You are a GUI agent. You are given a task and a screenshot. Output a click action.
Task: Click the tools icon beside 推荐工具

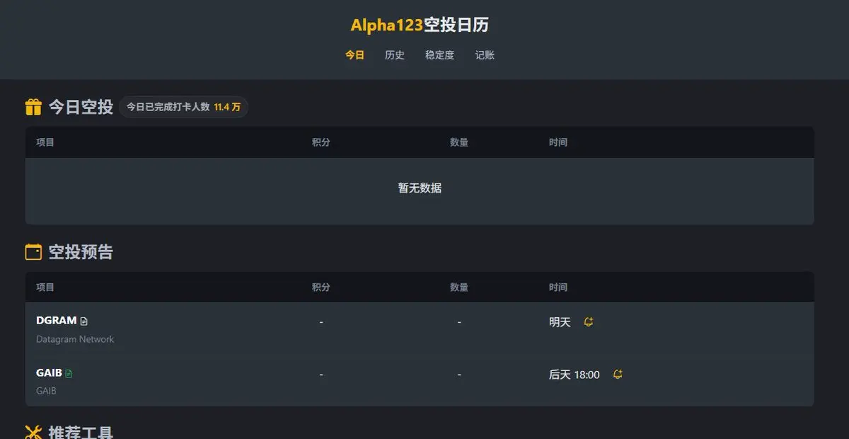[x=33, y=433]
